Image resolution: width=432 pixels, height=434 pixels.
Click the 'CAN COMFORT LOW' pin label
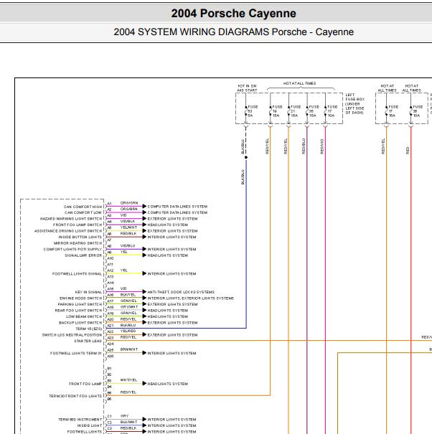coord(83,212)
